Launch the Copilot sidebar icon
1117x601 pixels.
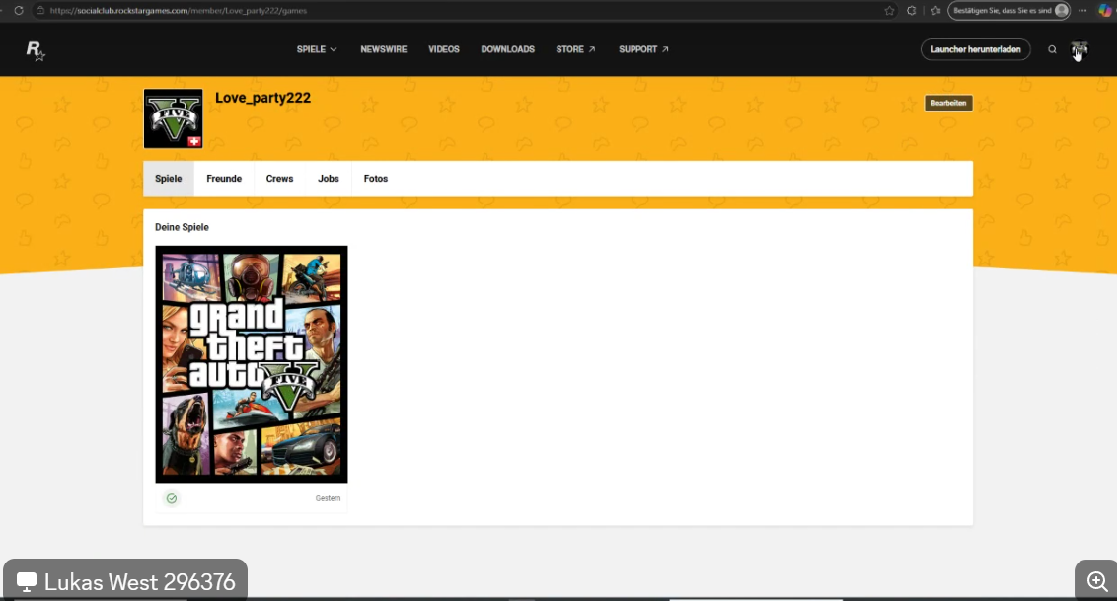coord(1105,11)
